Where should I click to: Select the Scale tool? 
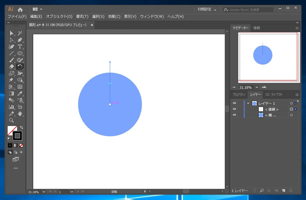point(11,73)
